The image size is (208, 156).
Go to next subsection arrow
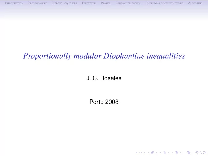point(168,153)
